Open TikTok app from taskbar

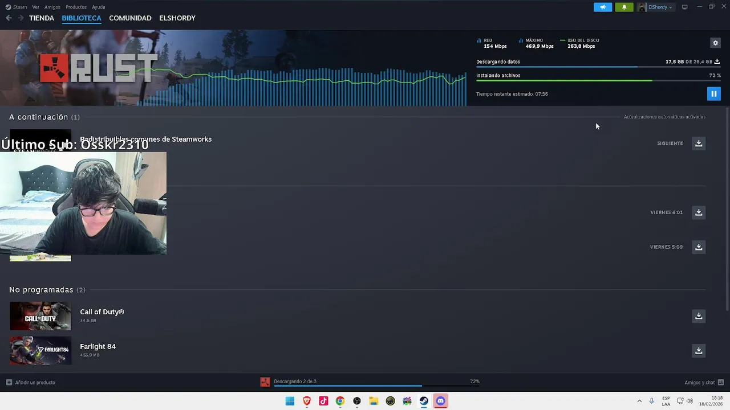point(323,401)
